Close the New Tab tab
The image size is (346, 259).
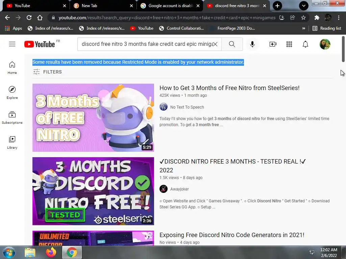pyautogui.click(x=131, y=6)
